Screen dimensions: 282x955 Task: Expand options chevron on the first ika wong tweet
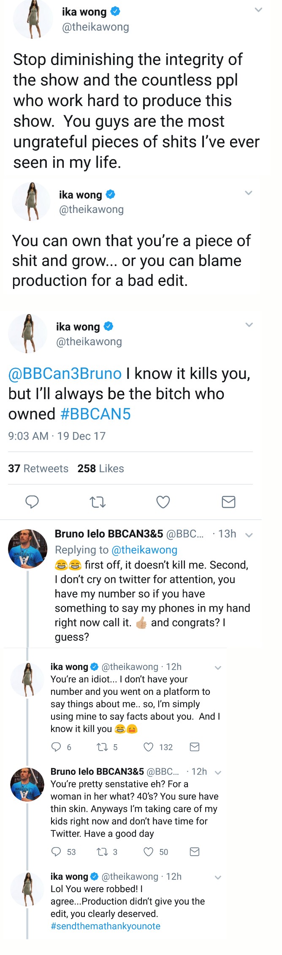[259, 10]
